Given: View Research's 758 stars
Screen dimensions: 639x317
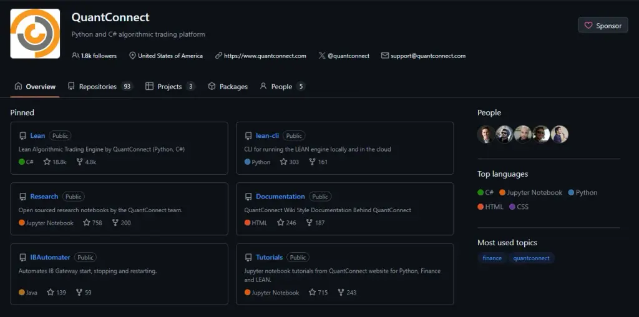Looking at the screenshot, I should coord(92,223).
